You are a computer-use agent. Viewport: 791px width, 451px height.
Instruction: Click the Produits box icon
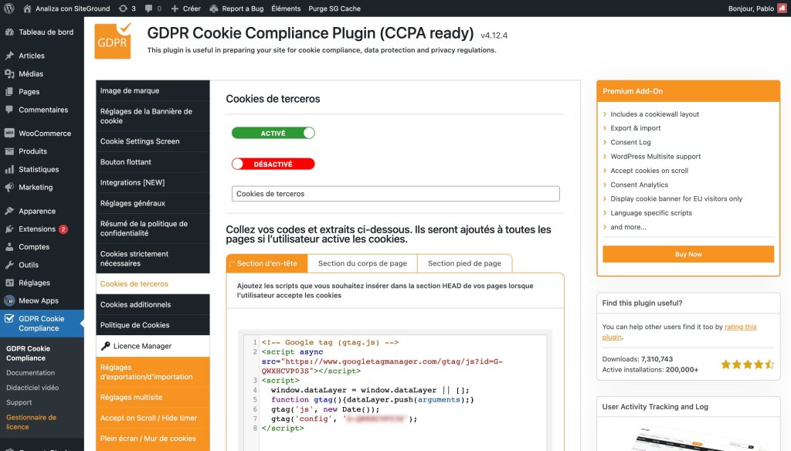(x=9, y=151)
